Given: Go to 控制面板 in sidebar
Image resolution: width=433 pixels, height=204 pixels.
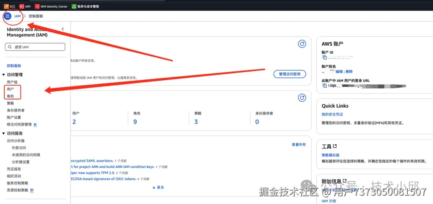Looking at the screenshot, I should (x=14, y=66).
